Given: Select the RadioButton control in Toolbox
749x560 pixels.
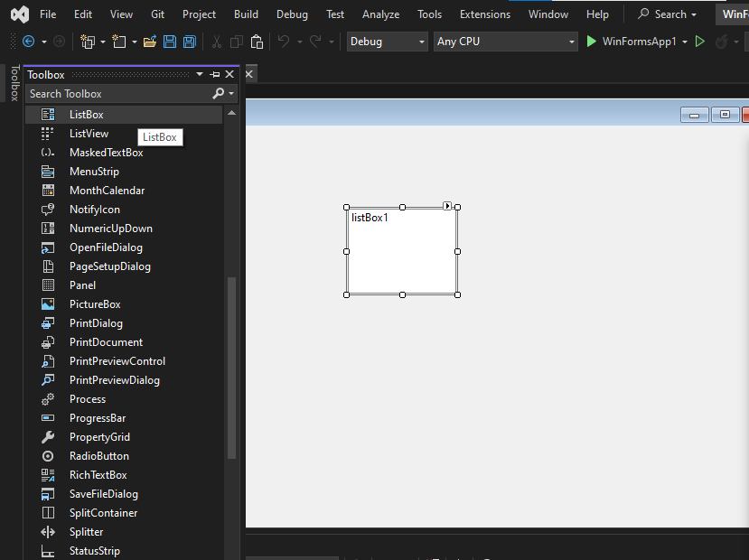Looking at the screenshot, I should (x=98, y=456).
